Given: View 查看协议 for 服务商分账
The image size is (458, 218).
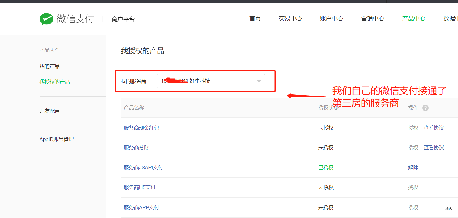Looking at the screenshot, I should (434, 148).
